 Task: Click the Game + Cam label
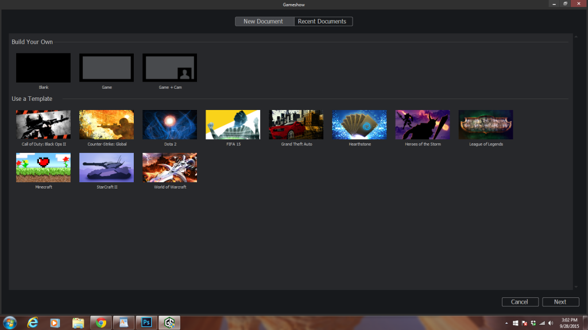tap(170, 87)
